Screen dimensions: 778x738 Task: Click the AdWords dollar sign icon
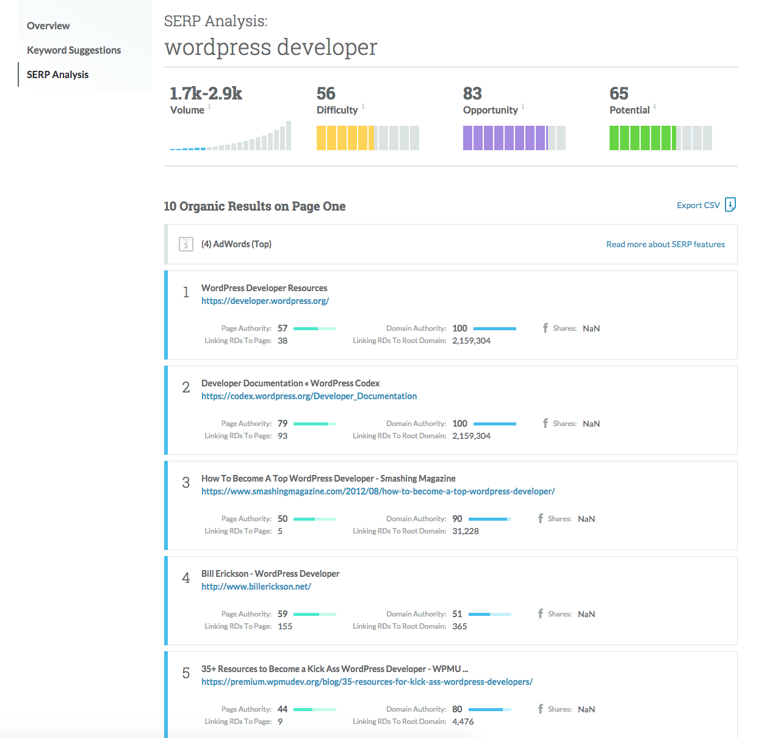[186, 244]
